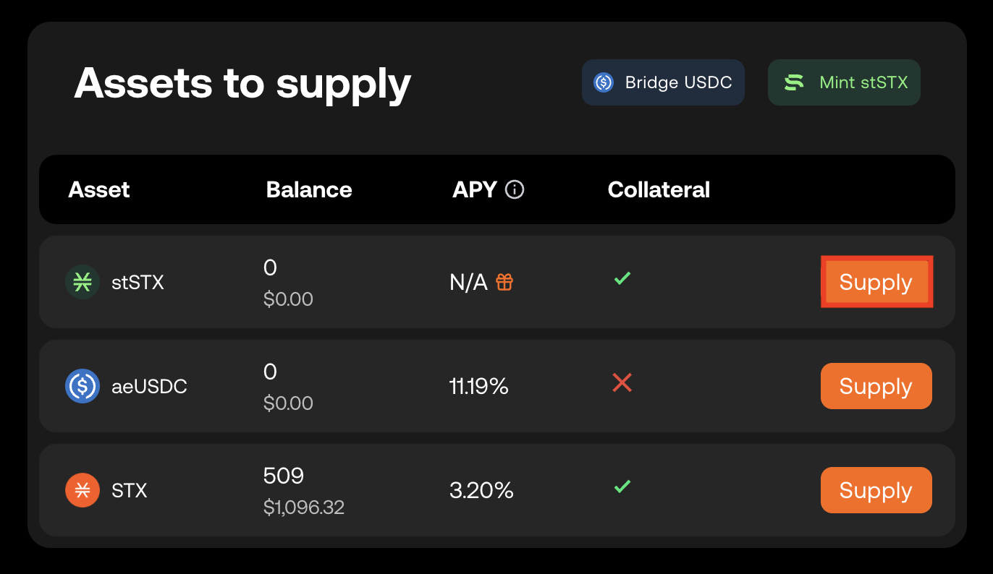Image resolution: width=993 pixels, height=574 pixels.
Task: Enable collateral on aeUSDC via the red X
Action: pos(622,382)
